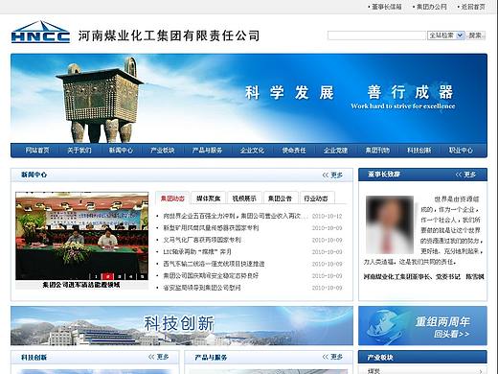The width and height of the screenshot is (498, 374).
Task: Open 网站首页 in the navigation bar
Action: pos(37,151)
